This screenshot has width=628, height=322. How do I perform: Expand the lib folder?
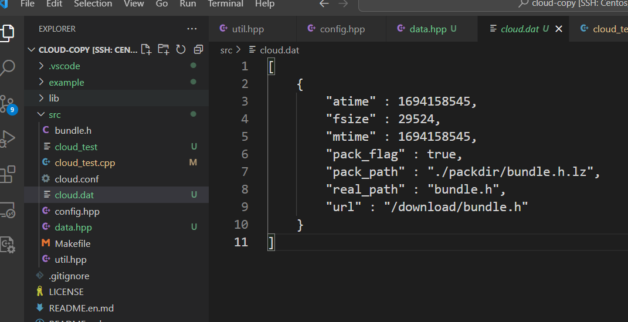point(116,98)
